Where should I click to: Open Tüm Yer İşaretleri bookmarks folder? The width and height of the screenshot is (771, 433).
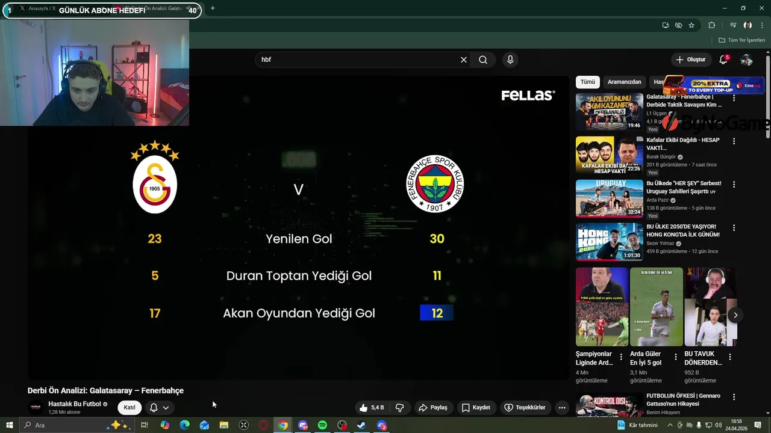[742, 40]
